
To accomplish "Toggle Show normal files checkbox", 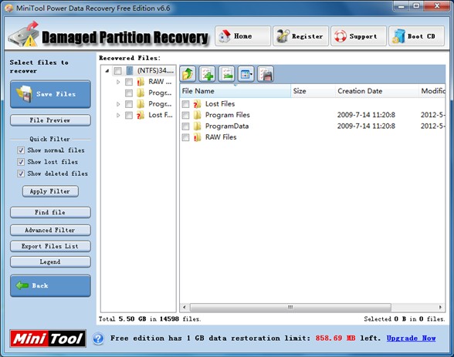I will click(x=21, y=150).
